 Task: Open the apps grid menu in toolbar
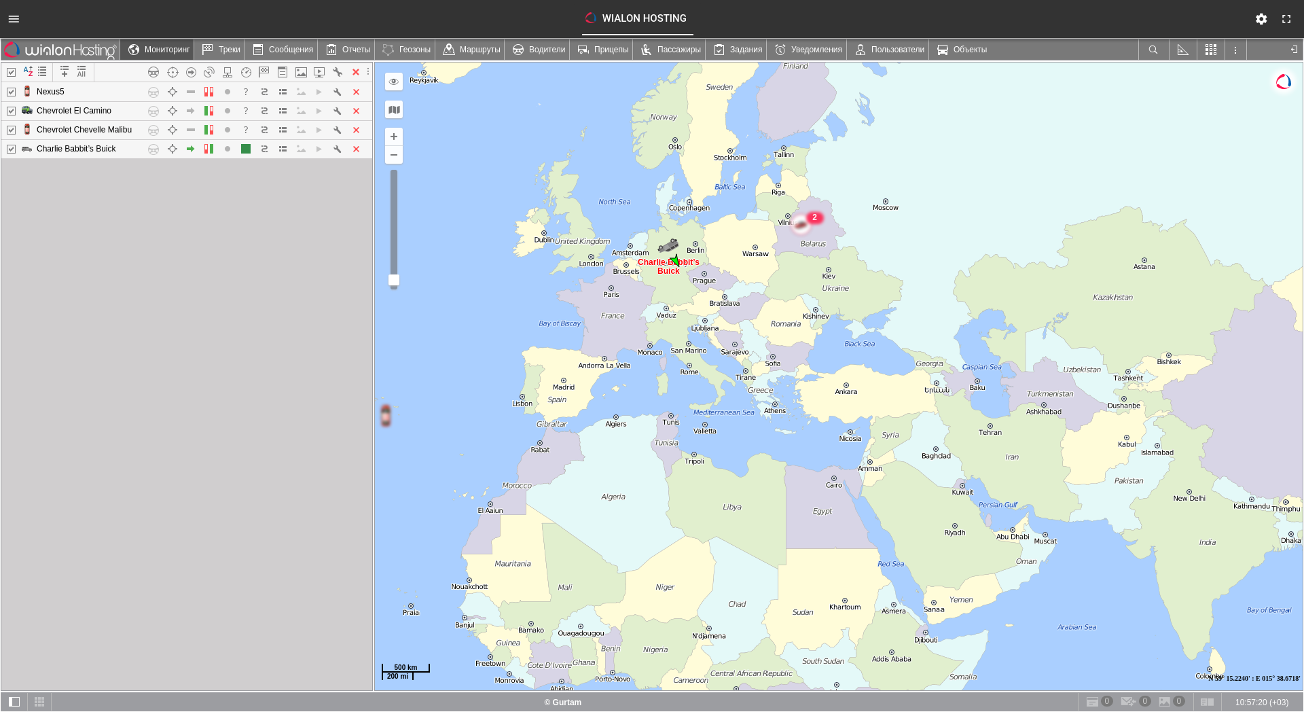tap(1210, 50)
